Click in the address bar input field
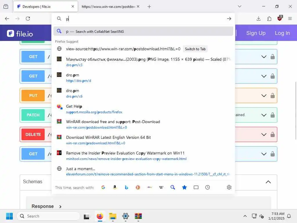 (145, 19)
